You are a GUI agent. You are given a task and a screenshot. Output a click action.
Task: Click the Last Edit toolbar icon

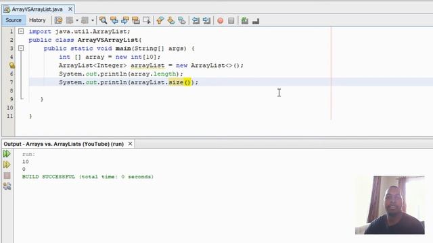pos(58,20)
